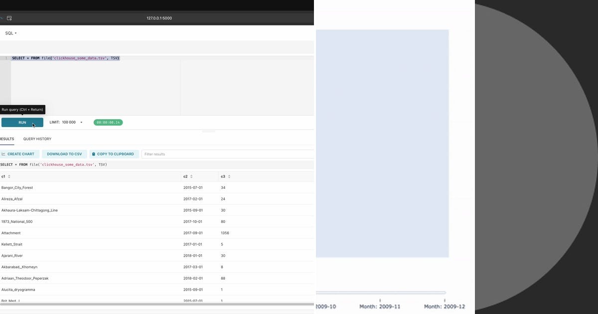
Task: Select the Results tab
Action: 6,139
